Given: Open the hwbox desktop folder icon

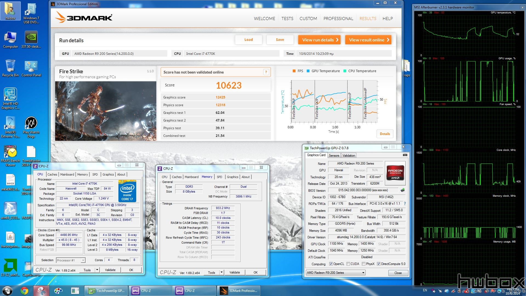Looking at the screenshot, I should 10,11.
